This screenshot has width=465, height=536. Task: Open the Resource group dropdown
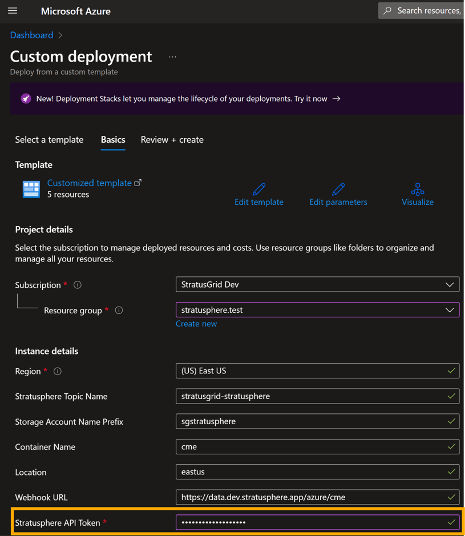click(451, 309)
